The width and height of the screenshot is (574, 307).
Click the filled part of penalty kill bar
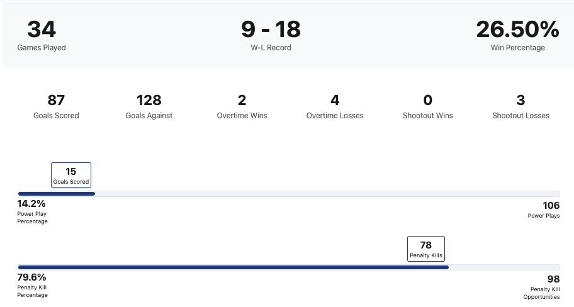pos(233,267)
